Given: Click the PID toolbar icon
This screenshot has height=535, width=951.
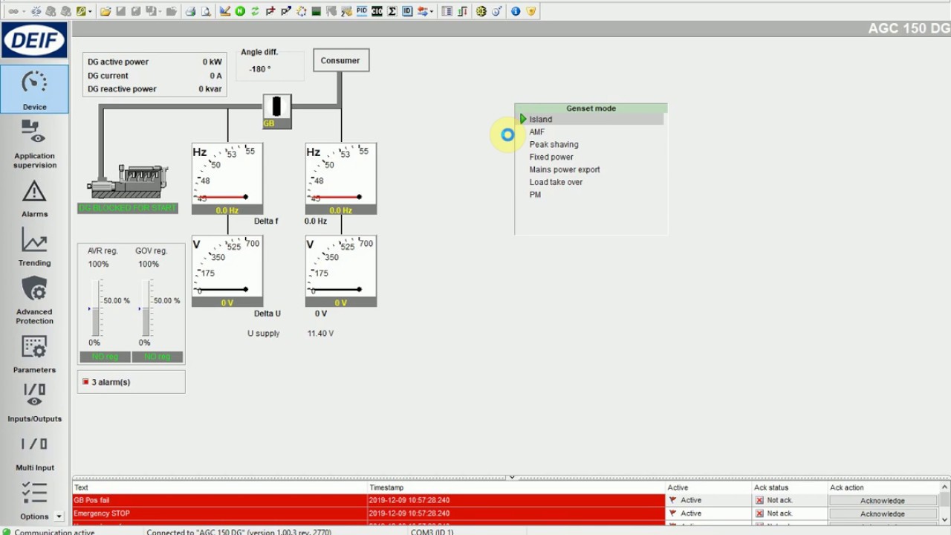Looking at the screenshot, I should 362,11.
